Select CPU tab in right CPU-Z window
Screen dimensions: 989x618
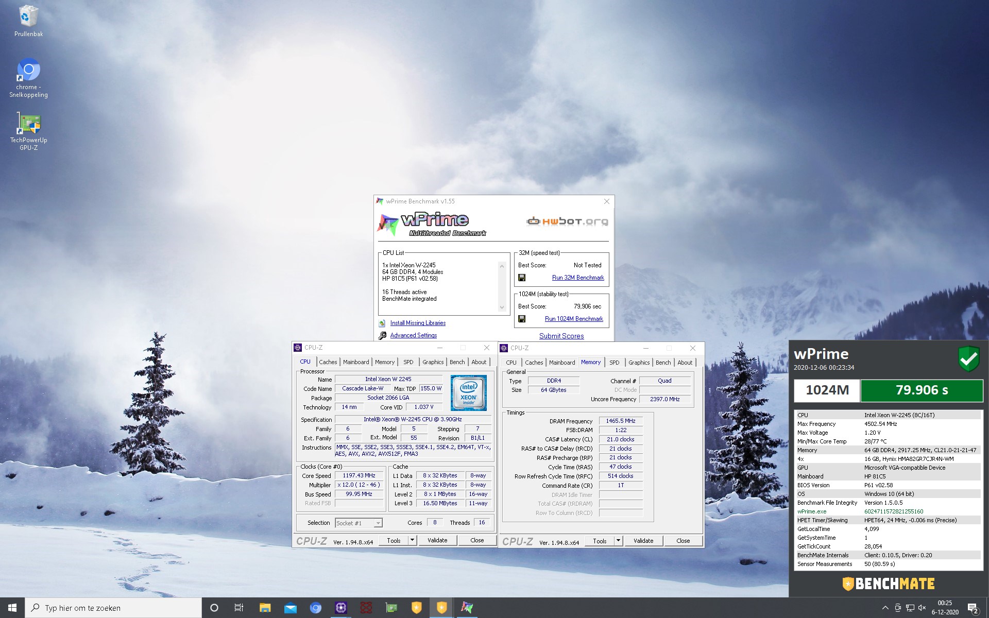pyautogui.click(x=511, y=363)
